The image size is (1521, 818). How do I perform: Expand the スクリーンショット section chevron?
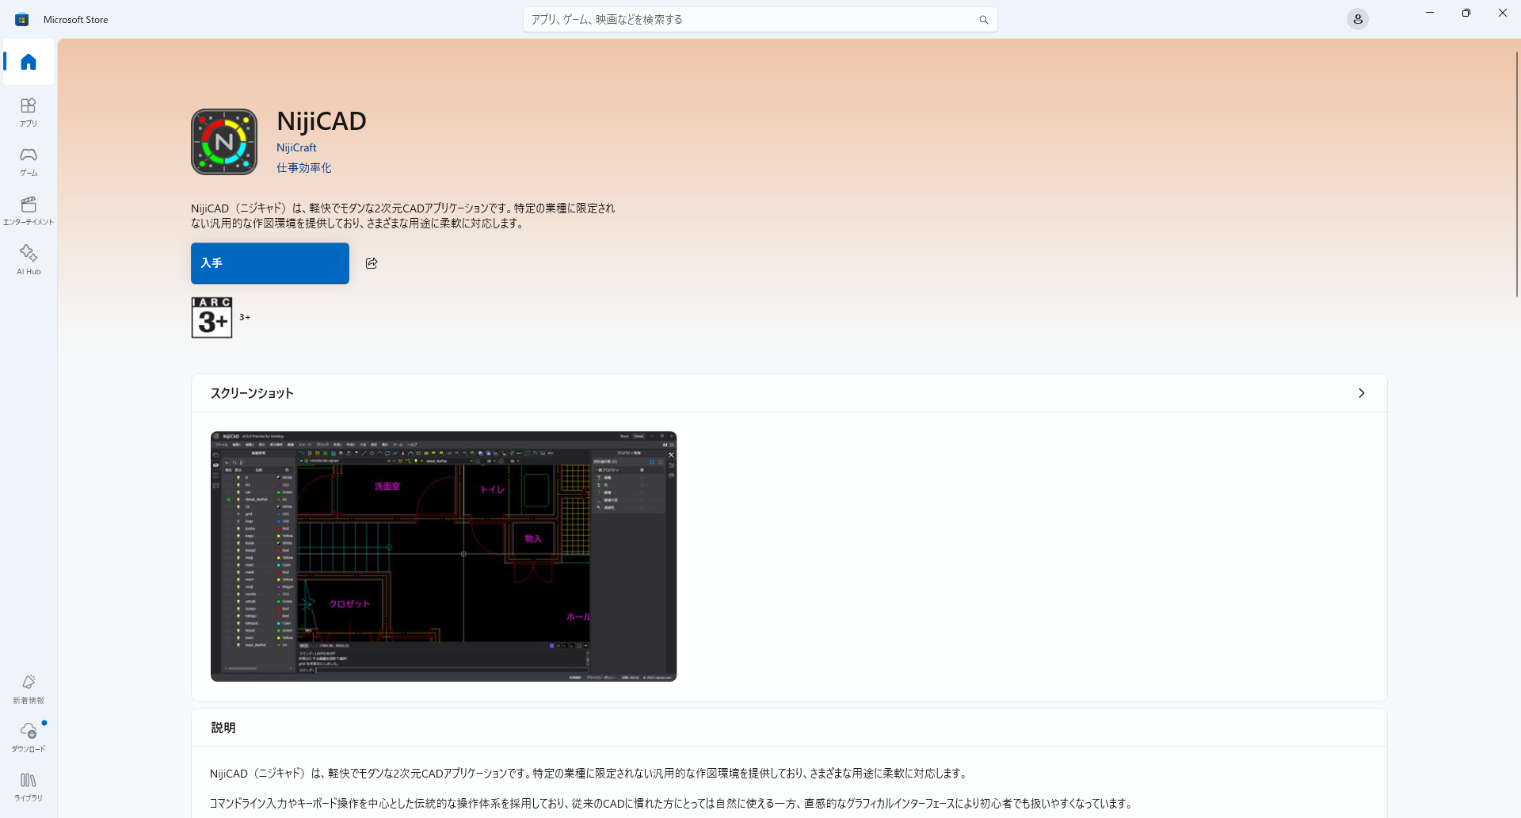point(1361,393)
